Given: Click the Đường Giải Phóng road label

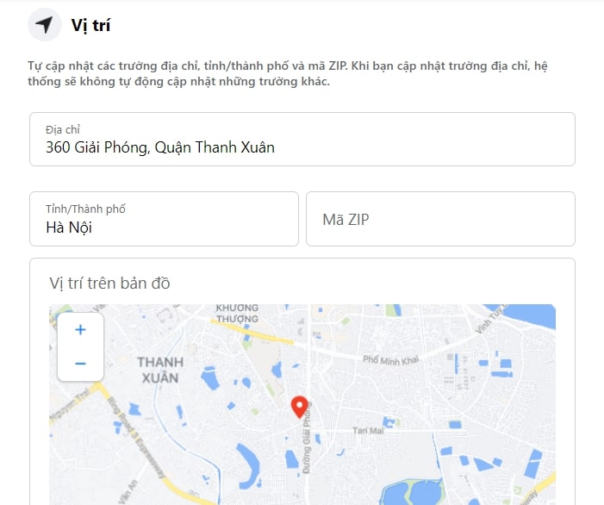Looking at the screenshot, I should point(307,439).
